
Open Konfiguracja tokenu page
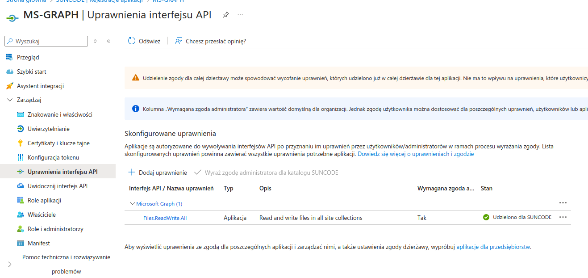(x=53, y=157)
